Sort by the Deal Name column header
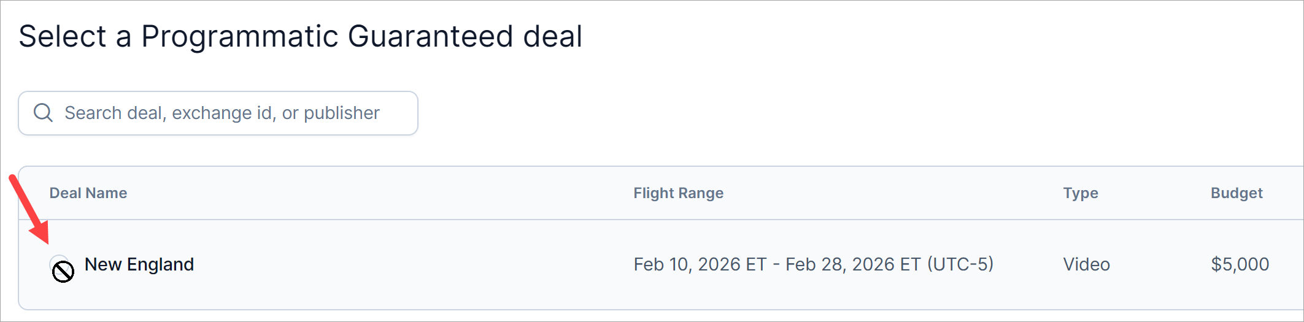Image resolution: width=1304 pixels, height=322 pixels. point(88,193)
